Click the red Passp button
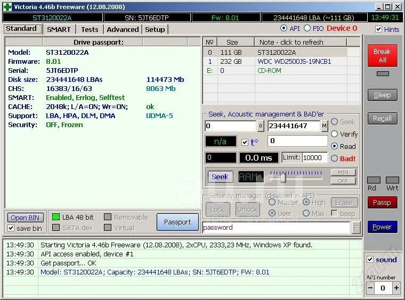This screenshot has width=405, height=300. point(382,203)
